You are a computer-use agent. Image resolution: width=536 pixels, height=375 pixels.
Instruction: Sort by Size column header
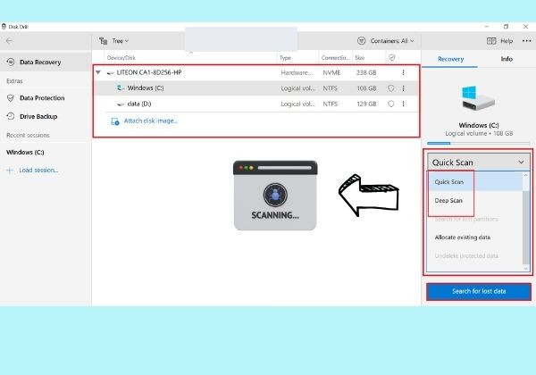pos(360,58)
